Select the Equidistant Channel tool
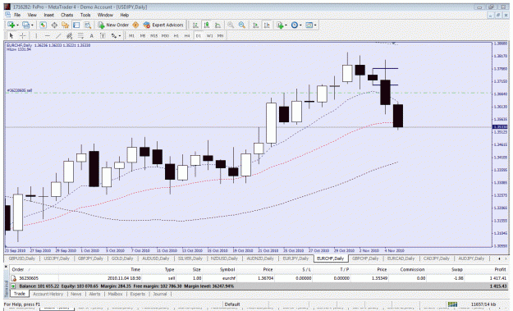This screenshot has width=513, height=311. tap(70, 35)
